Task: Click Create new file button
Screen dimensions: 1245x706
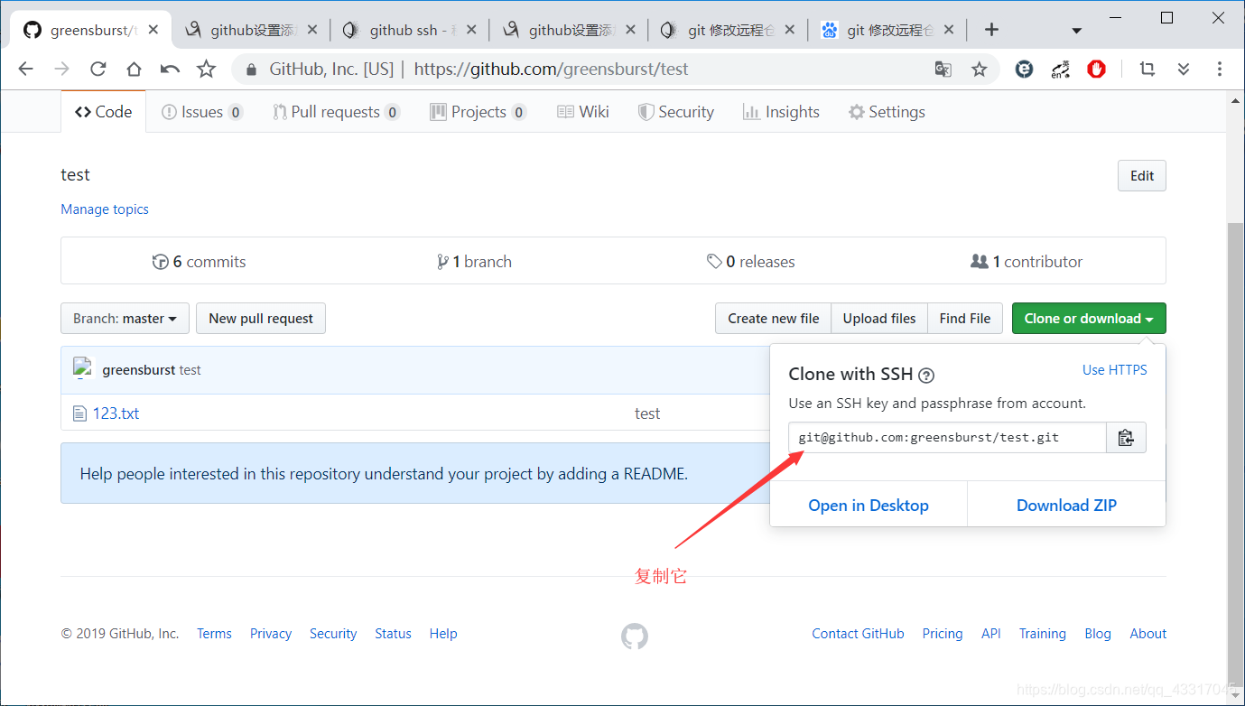Action: [774, 318]
